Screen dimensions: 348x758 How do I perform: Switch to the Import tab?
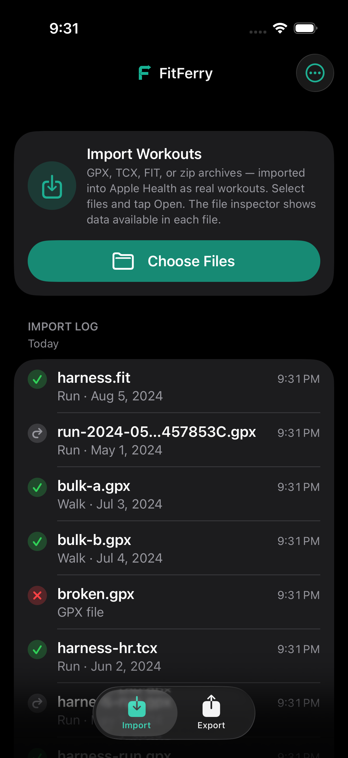pos(137,713)
